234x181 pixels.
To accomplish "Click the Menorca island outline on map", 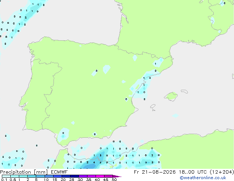I will pyautogui.click(x=185, y=91).
